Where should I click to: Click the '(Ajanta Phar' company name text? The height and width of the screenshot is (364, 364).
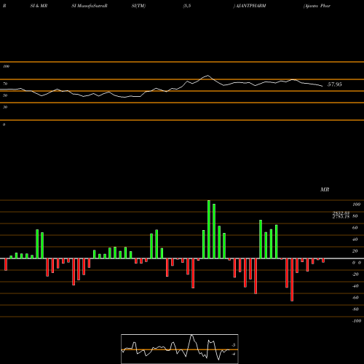tap(317, 6)
